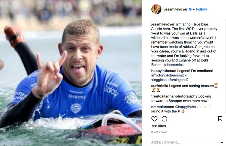Open @happyinthesun mention in emmalarssen's comment
The height and width of the screenshot is (146, 226).
188,107
